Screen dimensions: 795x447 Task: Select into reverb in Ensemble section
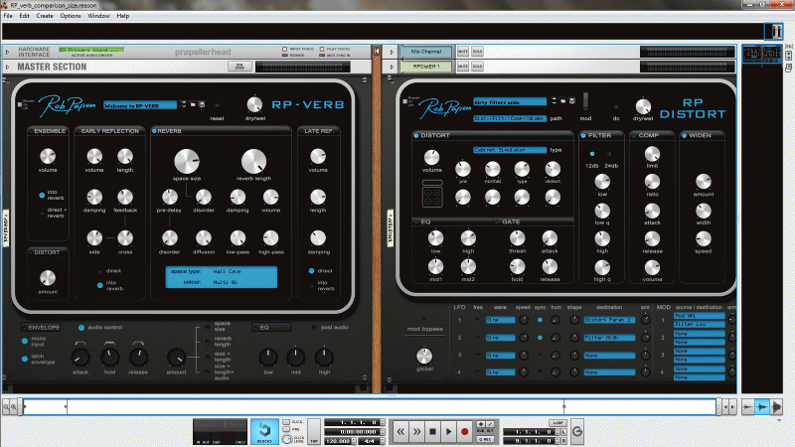pyautogui.click(x=42, y=195)
